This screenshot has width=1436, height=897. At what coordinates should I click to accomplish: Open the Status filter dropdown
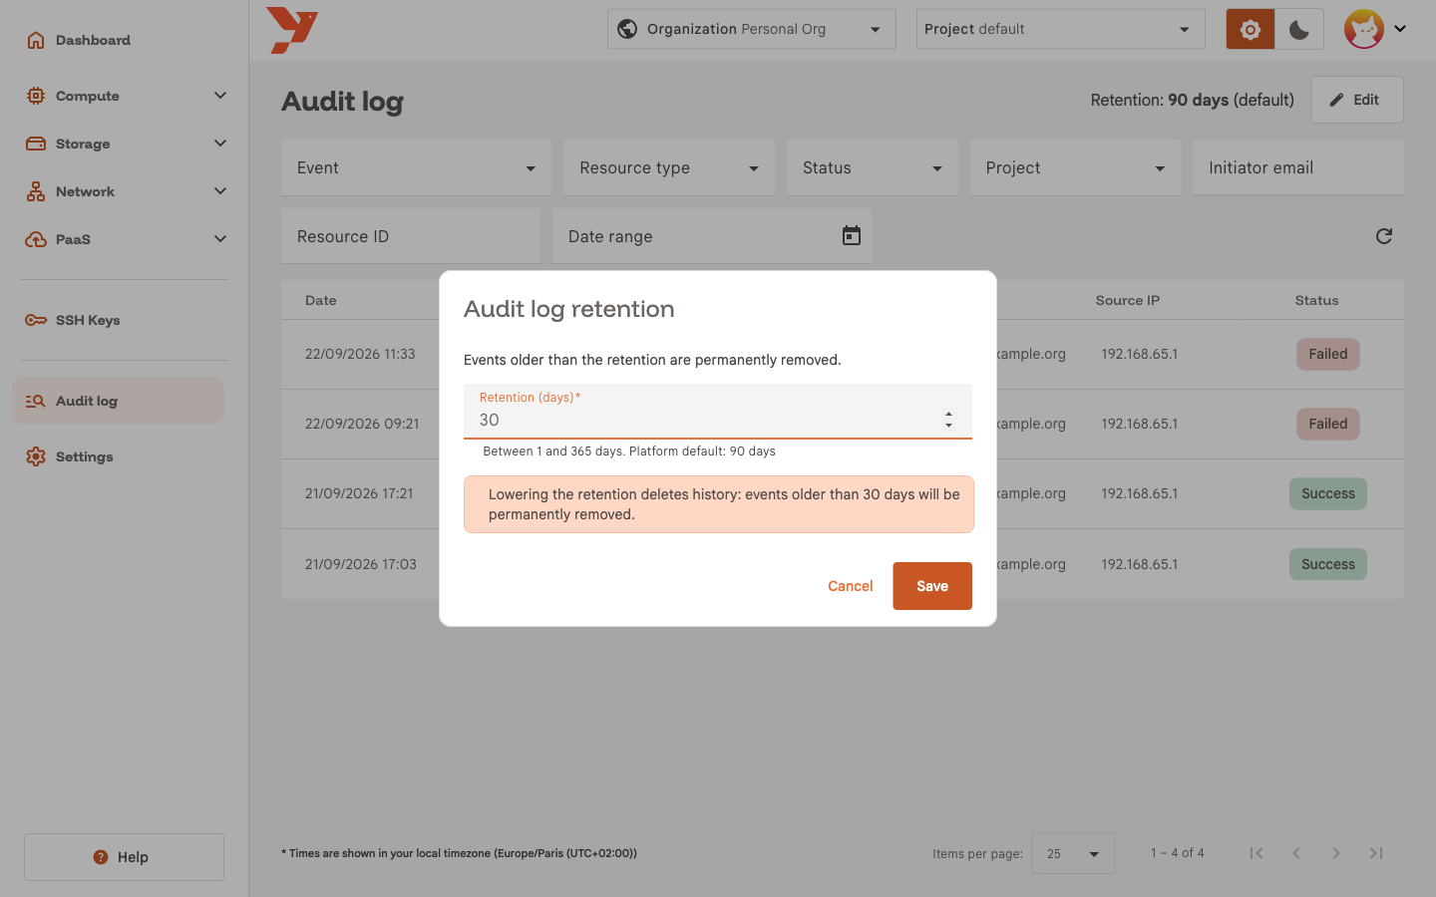coord(873,167)
